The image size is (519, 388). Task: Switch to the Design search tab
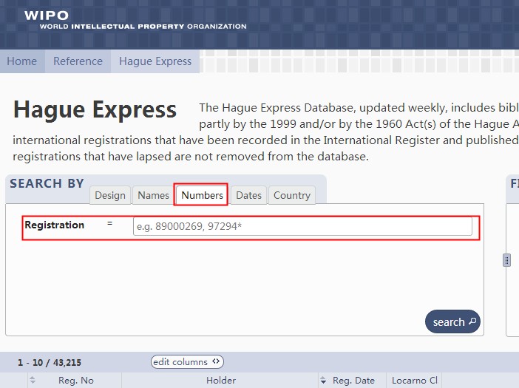(110, 195)
